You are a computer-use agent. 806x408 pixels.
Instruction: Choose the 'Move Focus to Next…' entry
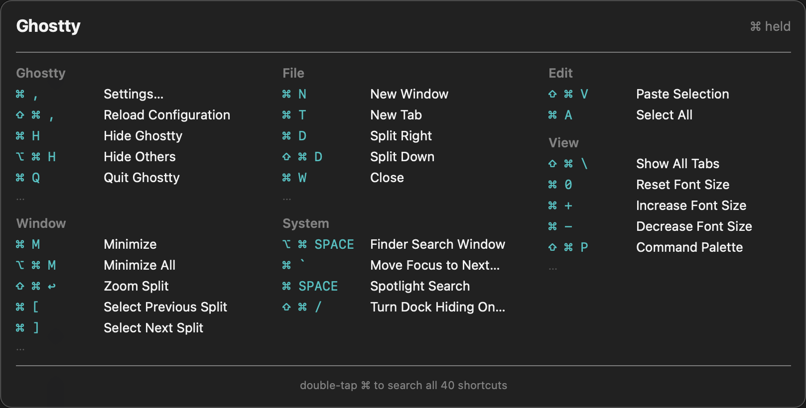435,265
